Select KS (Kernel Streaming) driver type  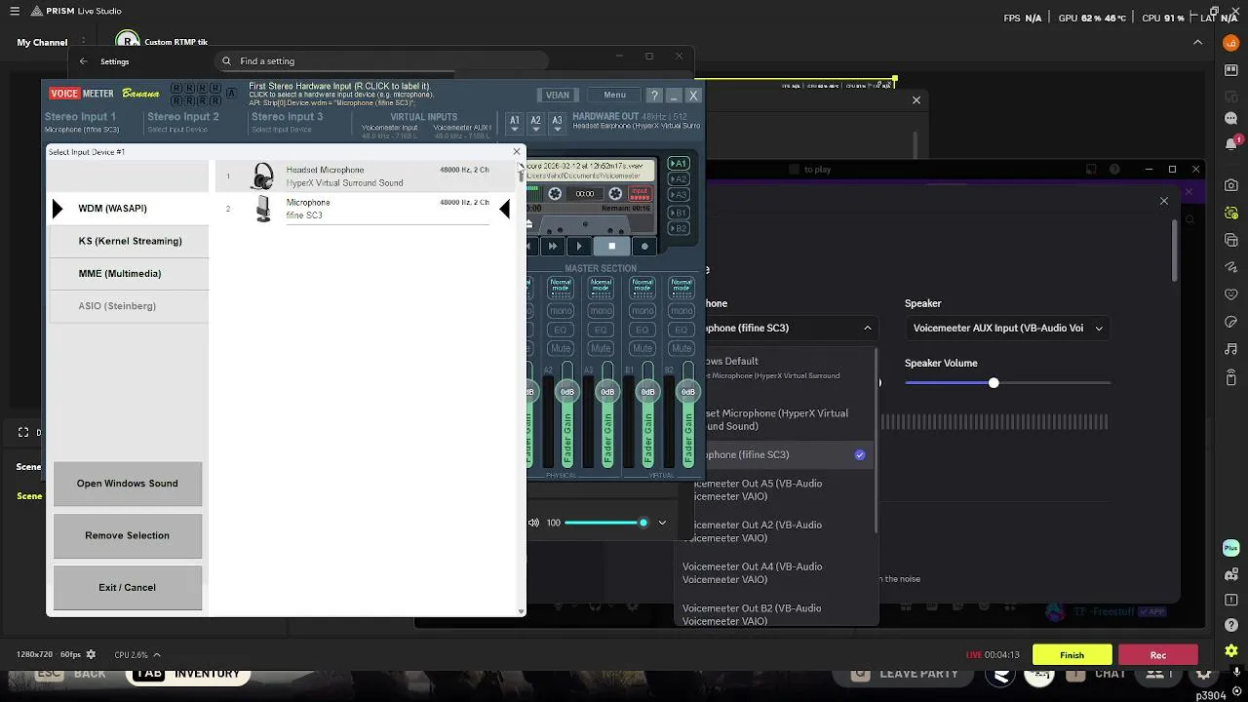click(129, 241)
